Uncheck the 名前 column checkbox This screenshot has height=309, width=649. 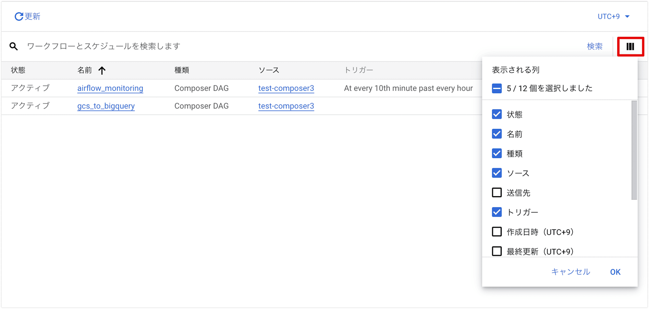497,134
